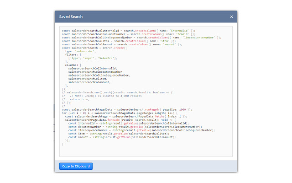The height and width of the screenshot is (183, 292).
Task: Close the Saved Search dialog
Action: (x=231, y=17)
